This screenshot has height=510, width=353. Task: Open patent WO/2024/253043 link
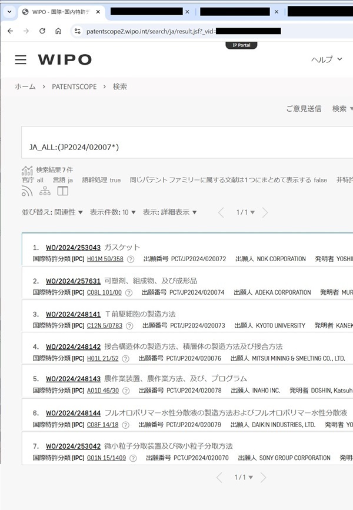click(73, 248)
